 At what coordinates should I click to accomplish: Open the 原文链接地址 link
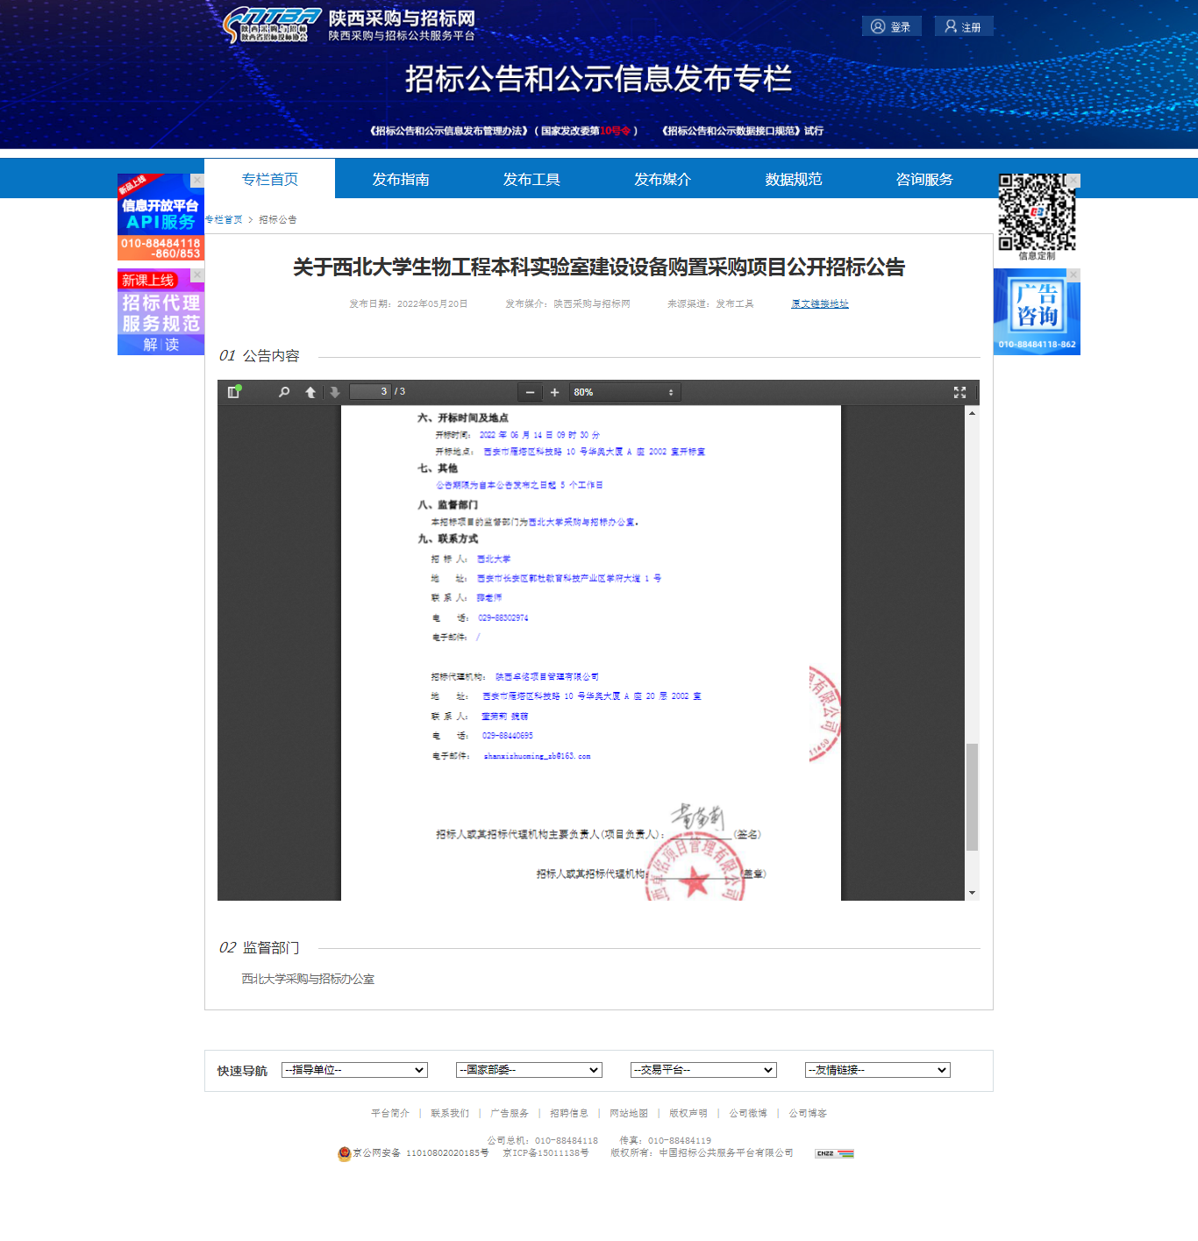(x=820, y=303)
